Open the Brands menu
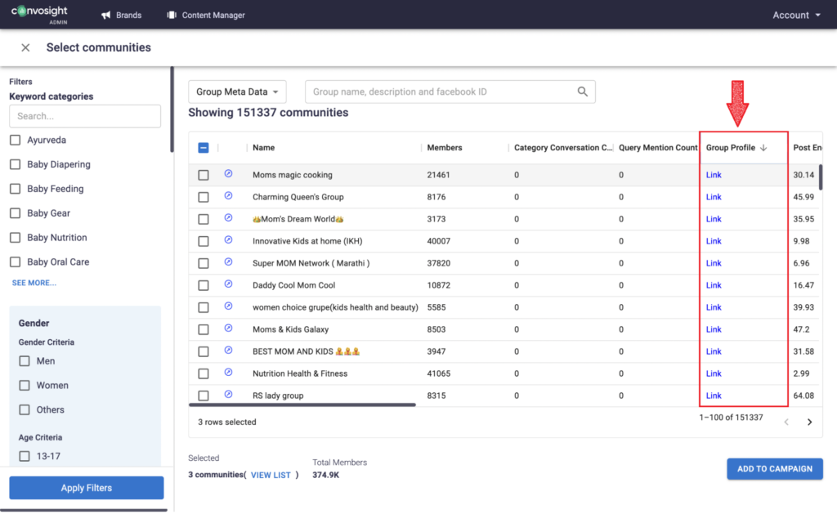 pos(121,15)
